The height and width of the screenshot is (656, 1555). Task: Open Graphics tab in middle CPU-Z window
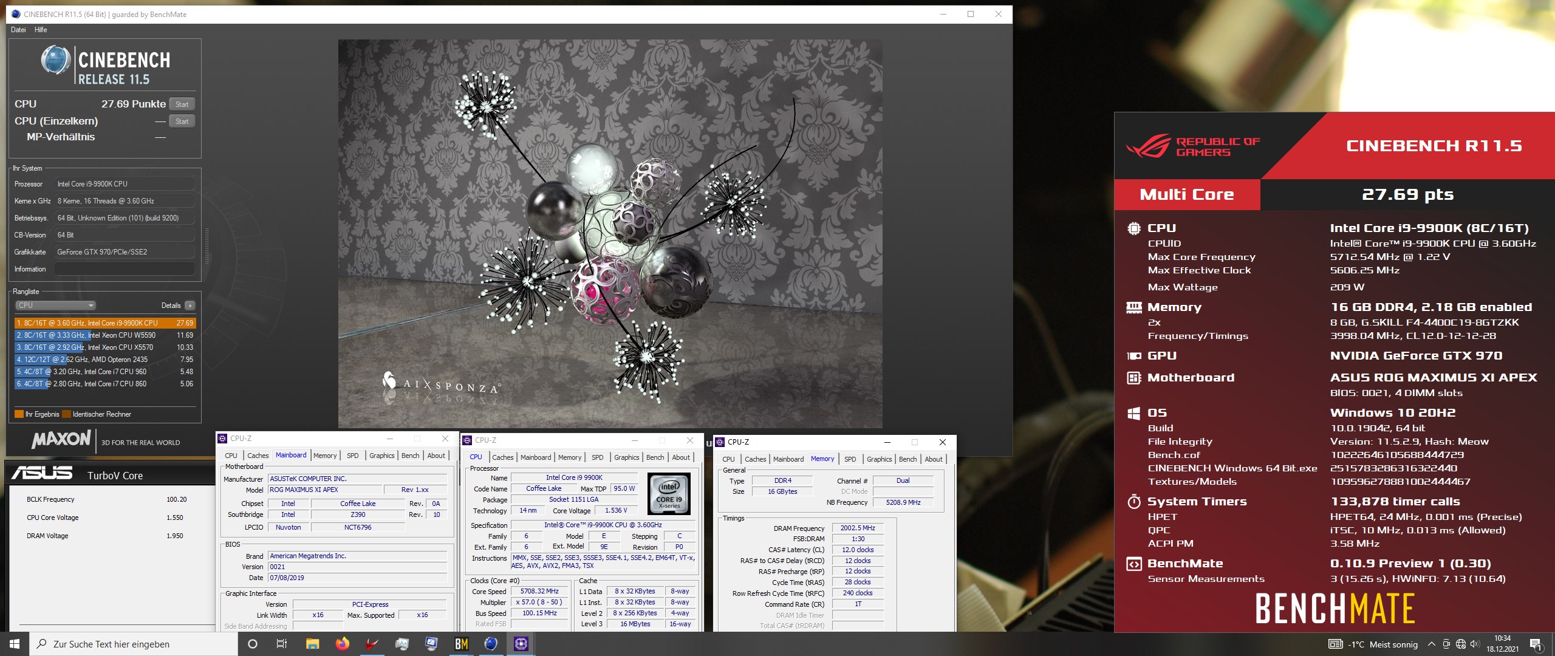pos(626,457)
